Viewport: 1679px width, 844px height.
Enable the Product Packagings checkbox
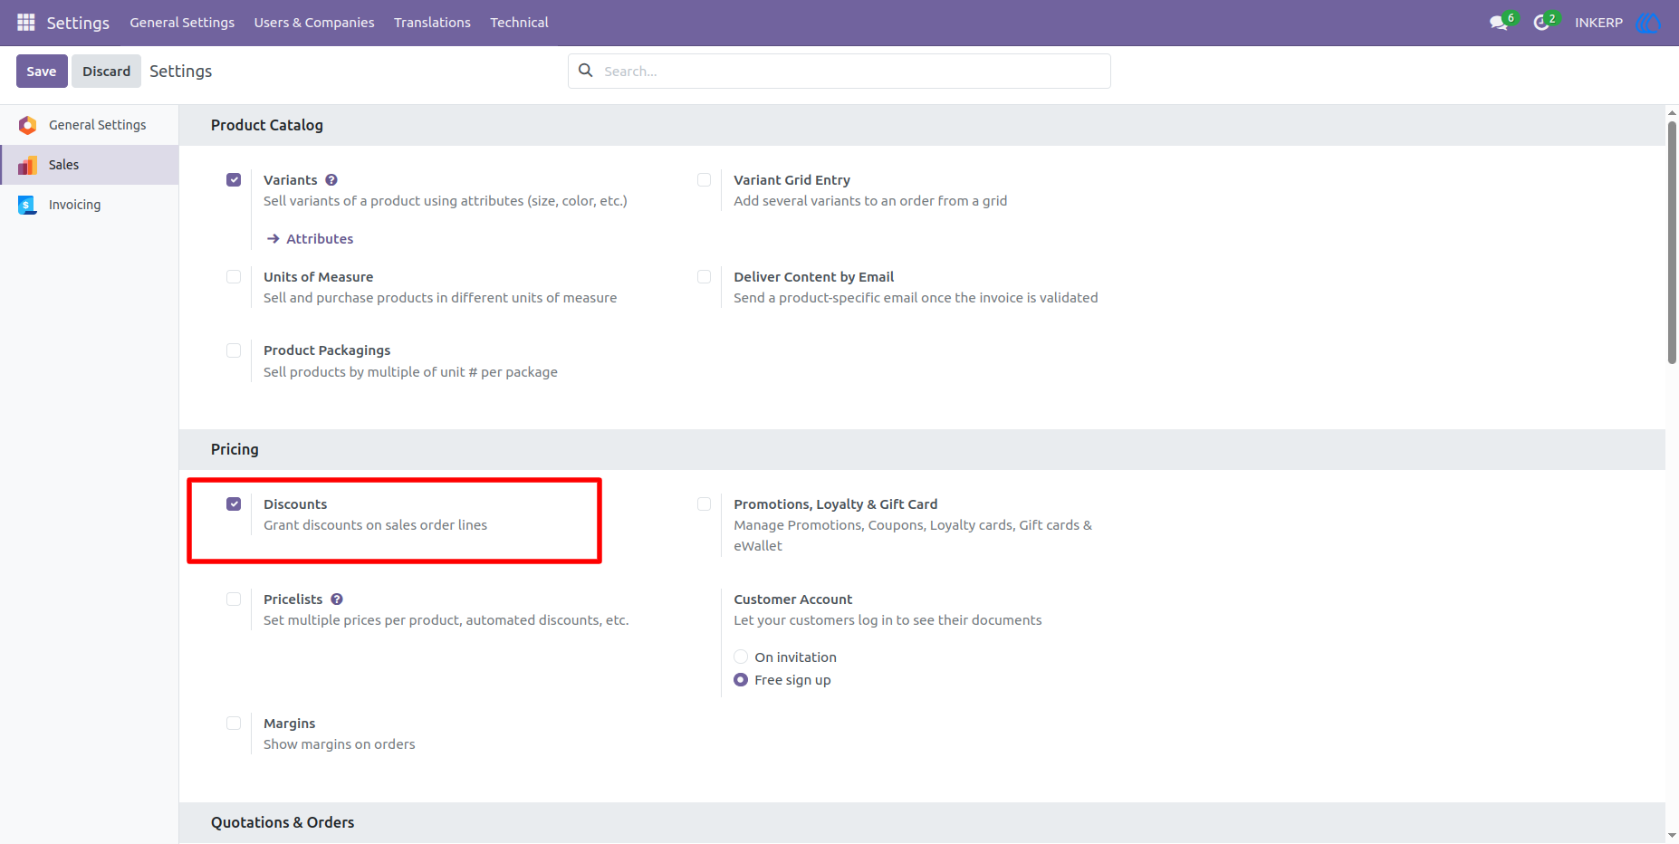pos(234,350)
